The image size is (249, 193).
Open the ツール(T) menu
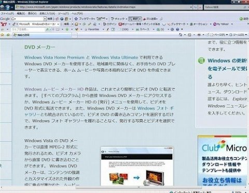tap(63, 13)
